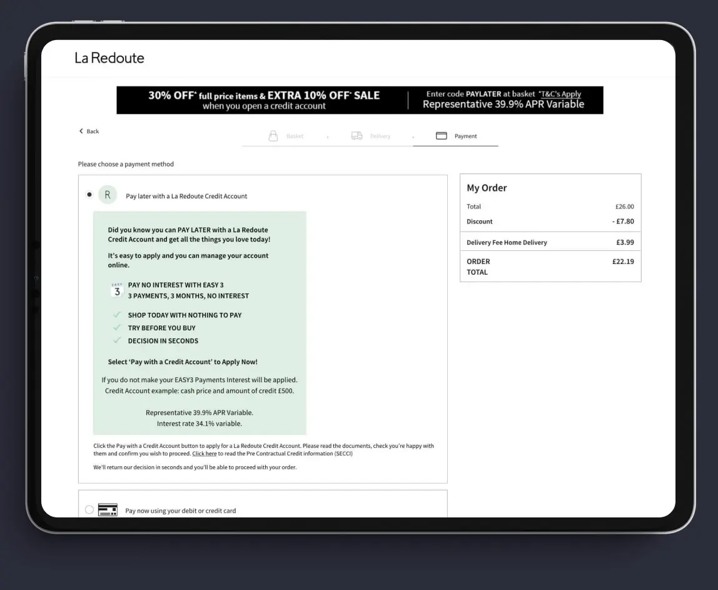The image size is (718, 590).
Task: Click 'Pay now using your debit or credit card' label
Action: [180, 511]
